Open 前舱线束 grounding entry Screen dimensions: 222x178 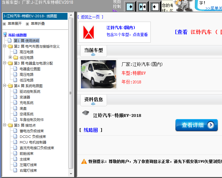[27, 154]
